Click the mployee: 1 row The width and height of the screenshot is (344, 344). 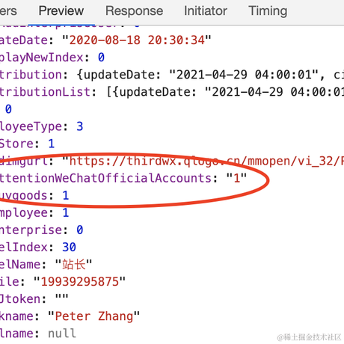[34, 212]
